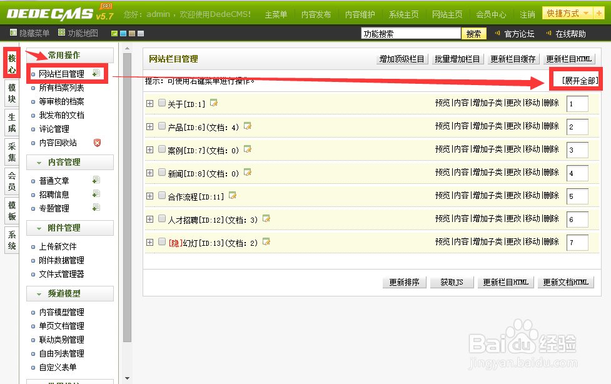
Task: Click the quick-publish icon beside 招聘信息
Action: pyautogui.click(x=97, y=195)
